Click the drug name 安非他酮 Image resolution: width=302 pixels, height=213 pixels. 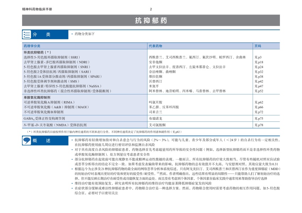point(155,62)
